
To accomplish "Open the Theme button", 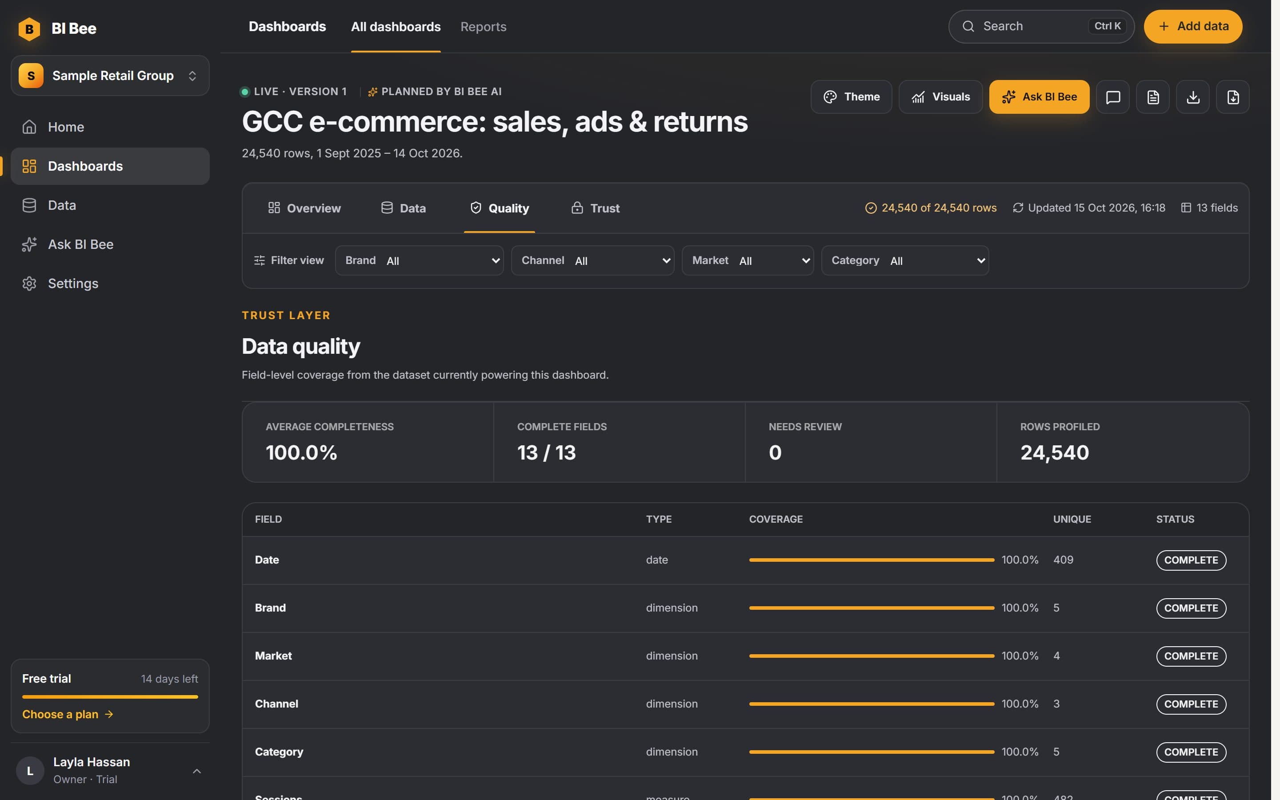I will [851, 97].
